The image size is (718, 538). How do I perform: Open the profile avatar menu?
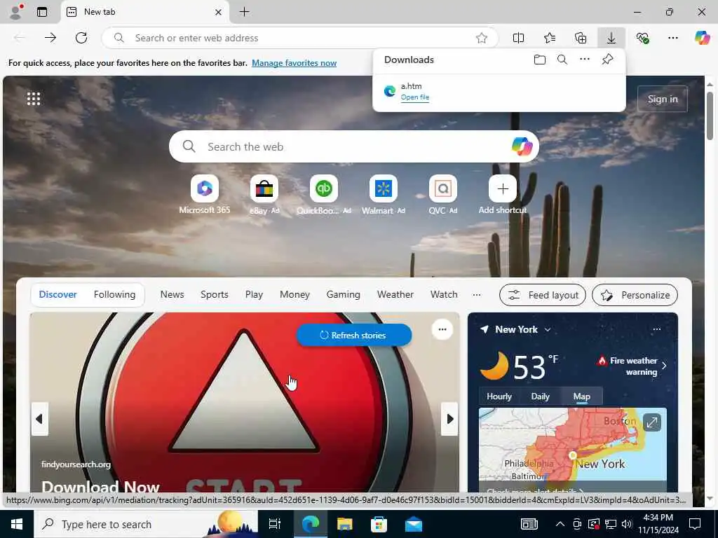click(16, 12)
